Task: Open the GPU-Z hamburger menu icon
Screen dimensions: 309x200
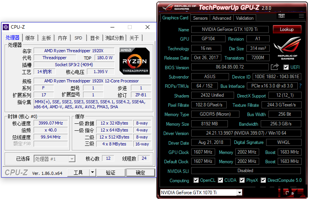Action: tap(301, 16)
